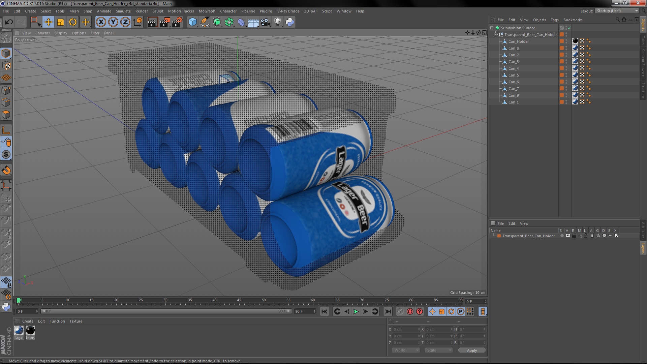The height and width of the screenshot is (364, 647).
Task: Collapse the Subdivision Surface tree node
Action: coord(492,28)
